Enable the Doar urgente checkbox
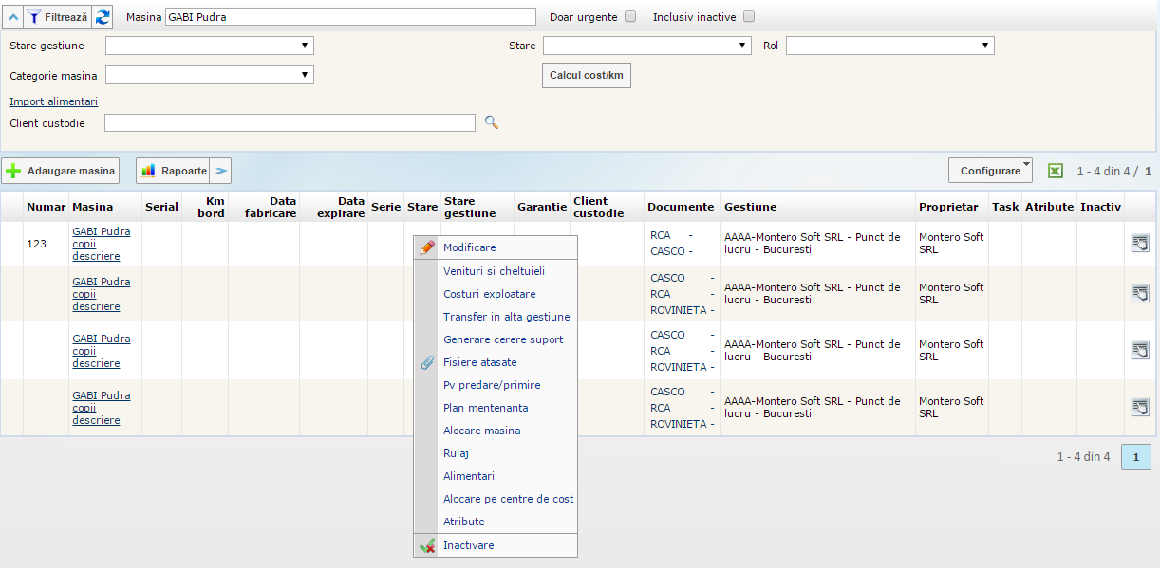 [x=630, y=17]
